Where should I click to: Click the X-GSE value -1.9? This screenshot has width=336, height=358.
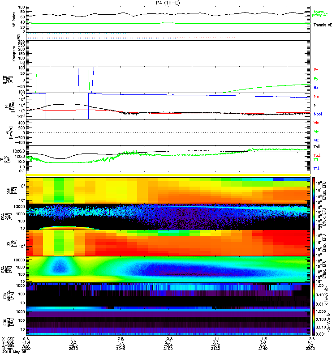[263, 339]
